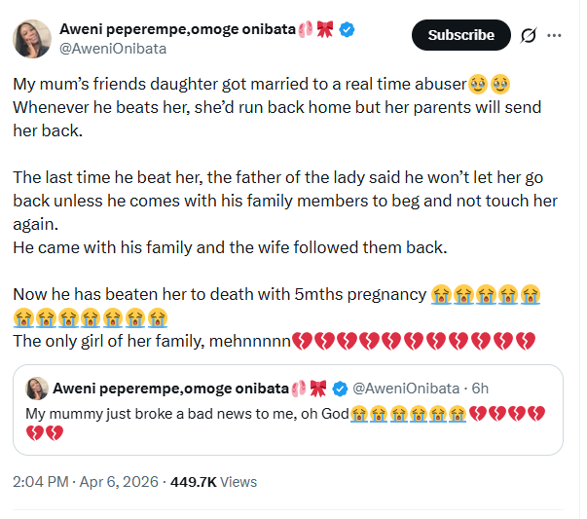Open the three-dot more options menu
Viewport: 587px width, 519px height.
pyautogui.click(x=555, y=35)
